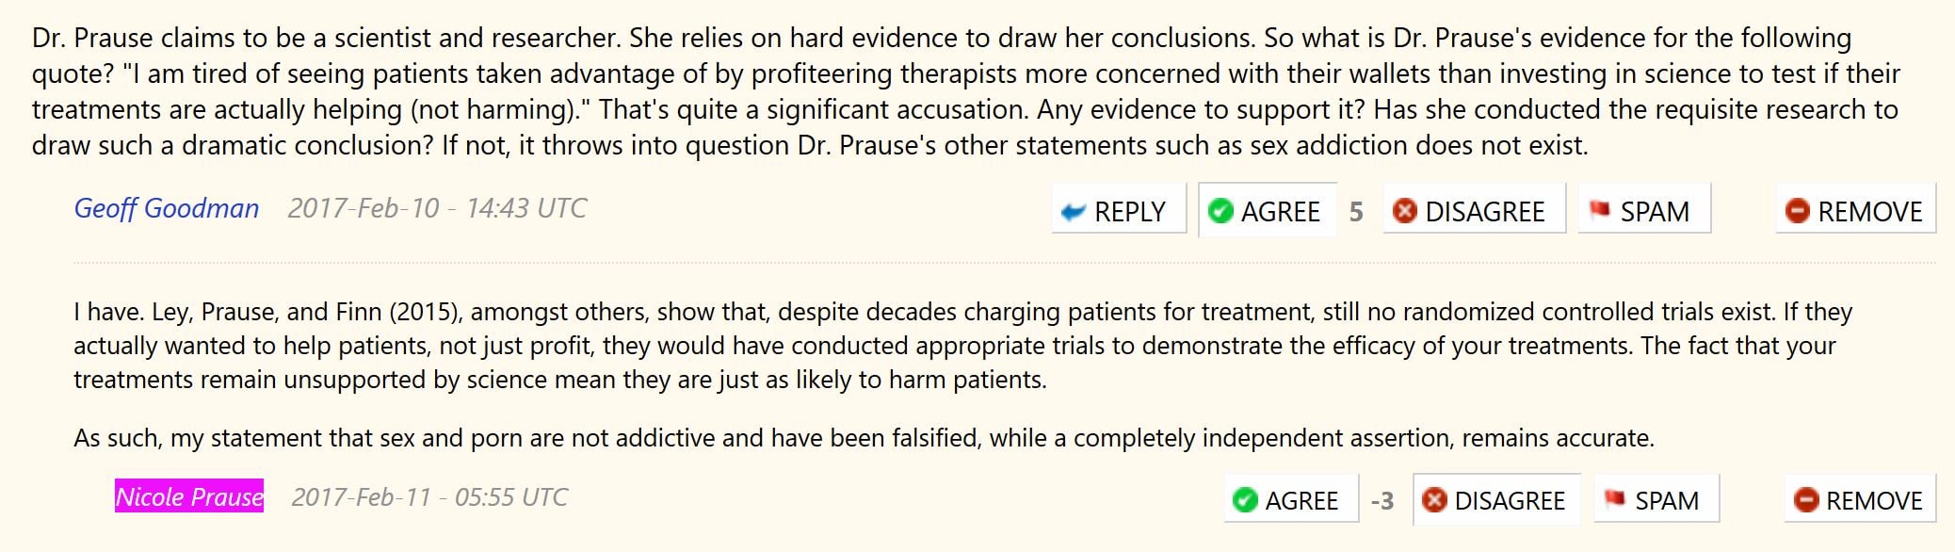Open Geoff Goodman's profile link
The image size is (1955, 552).
coord(167,208)
